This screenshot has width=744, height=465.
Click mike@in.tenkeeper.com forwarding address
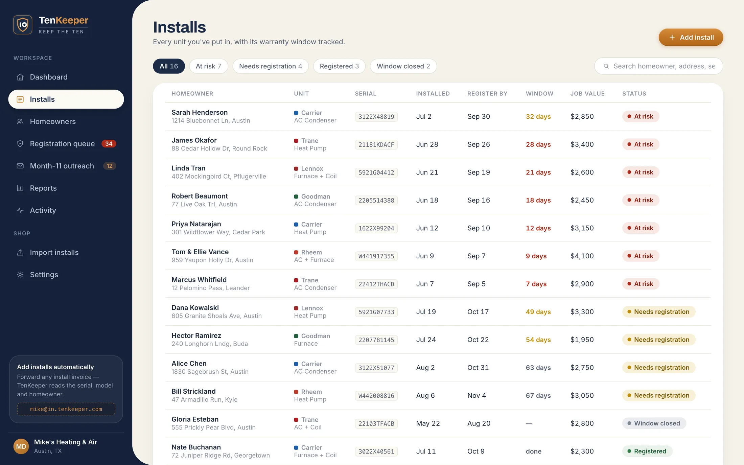[66, 409]
